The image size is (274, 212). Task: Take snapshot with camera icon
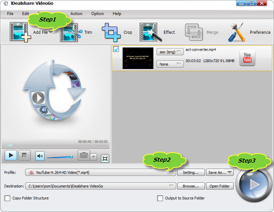click(x=84, y=155)
